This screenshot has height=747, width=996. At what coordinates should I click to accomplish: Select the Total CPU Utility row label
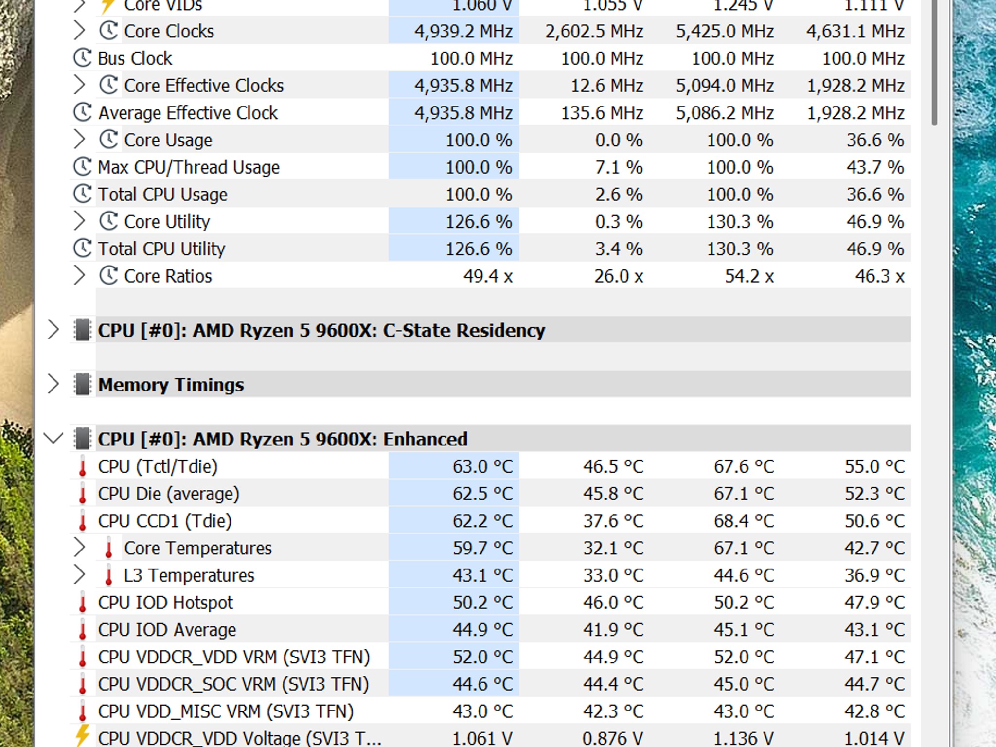coord(161,249)
